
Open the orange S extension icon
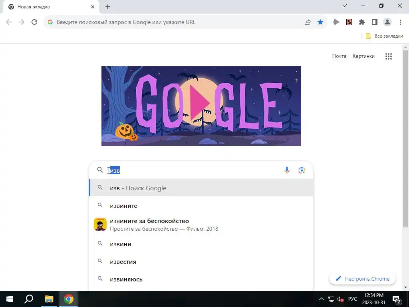[x=349, y=22]
